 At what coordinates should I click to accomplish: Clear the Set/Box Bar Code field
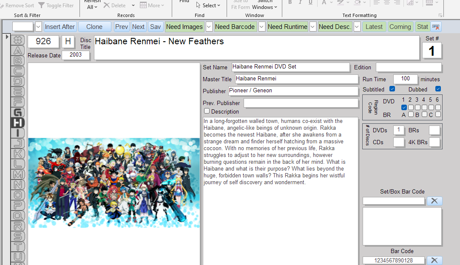[x=434, y=201]
